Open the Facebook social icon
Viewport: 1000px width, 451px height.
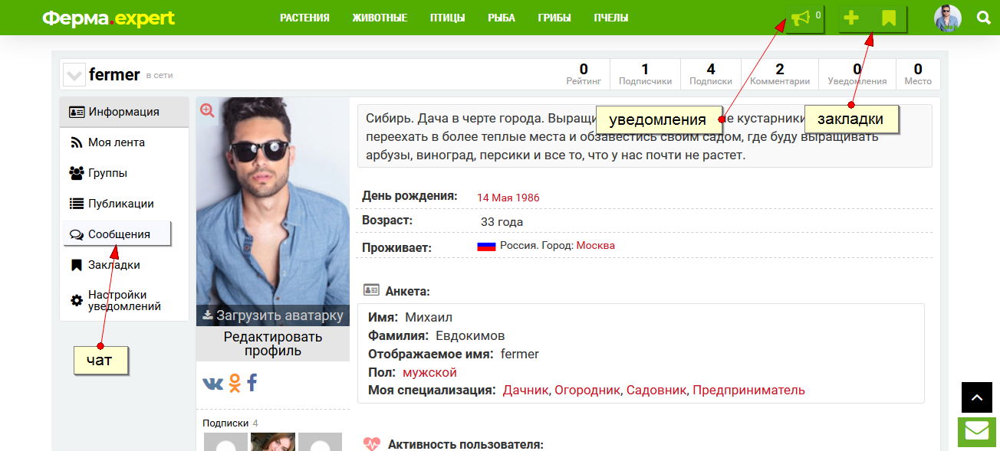tap(252, 383)
